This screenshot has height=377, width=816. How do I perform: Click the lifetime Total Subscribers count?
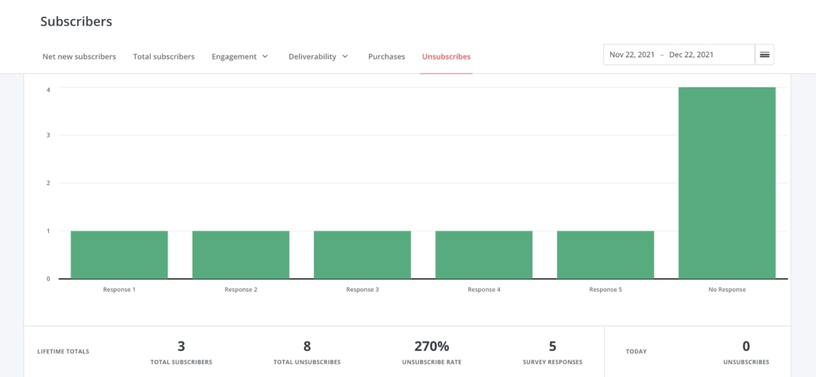(181, 347)
